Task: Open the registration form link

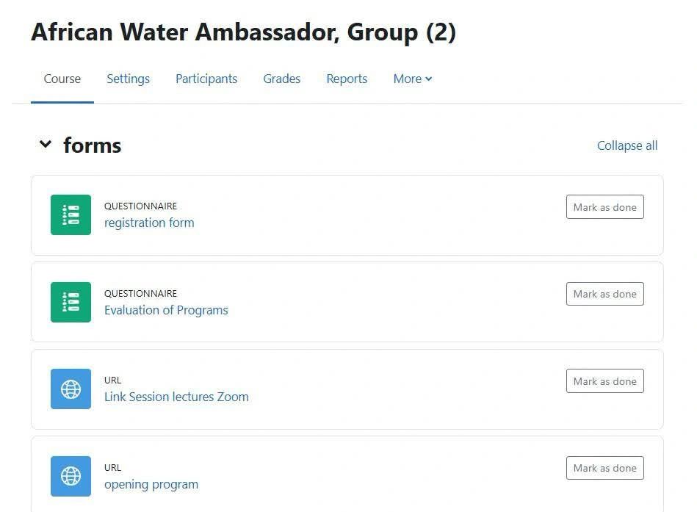Action: click(149, 223)
